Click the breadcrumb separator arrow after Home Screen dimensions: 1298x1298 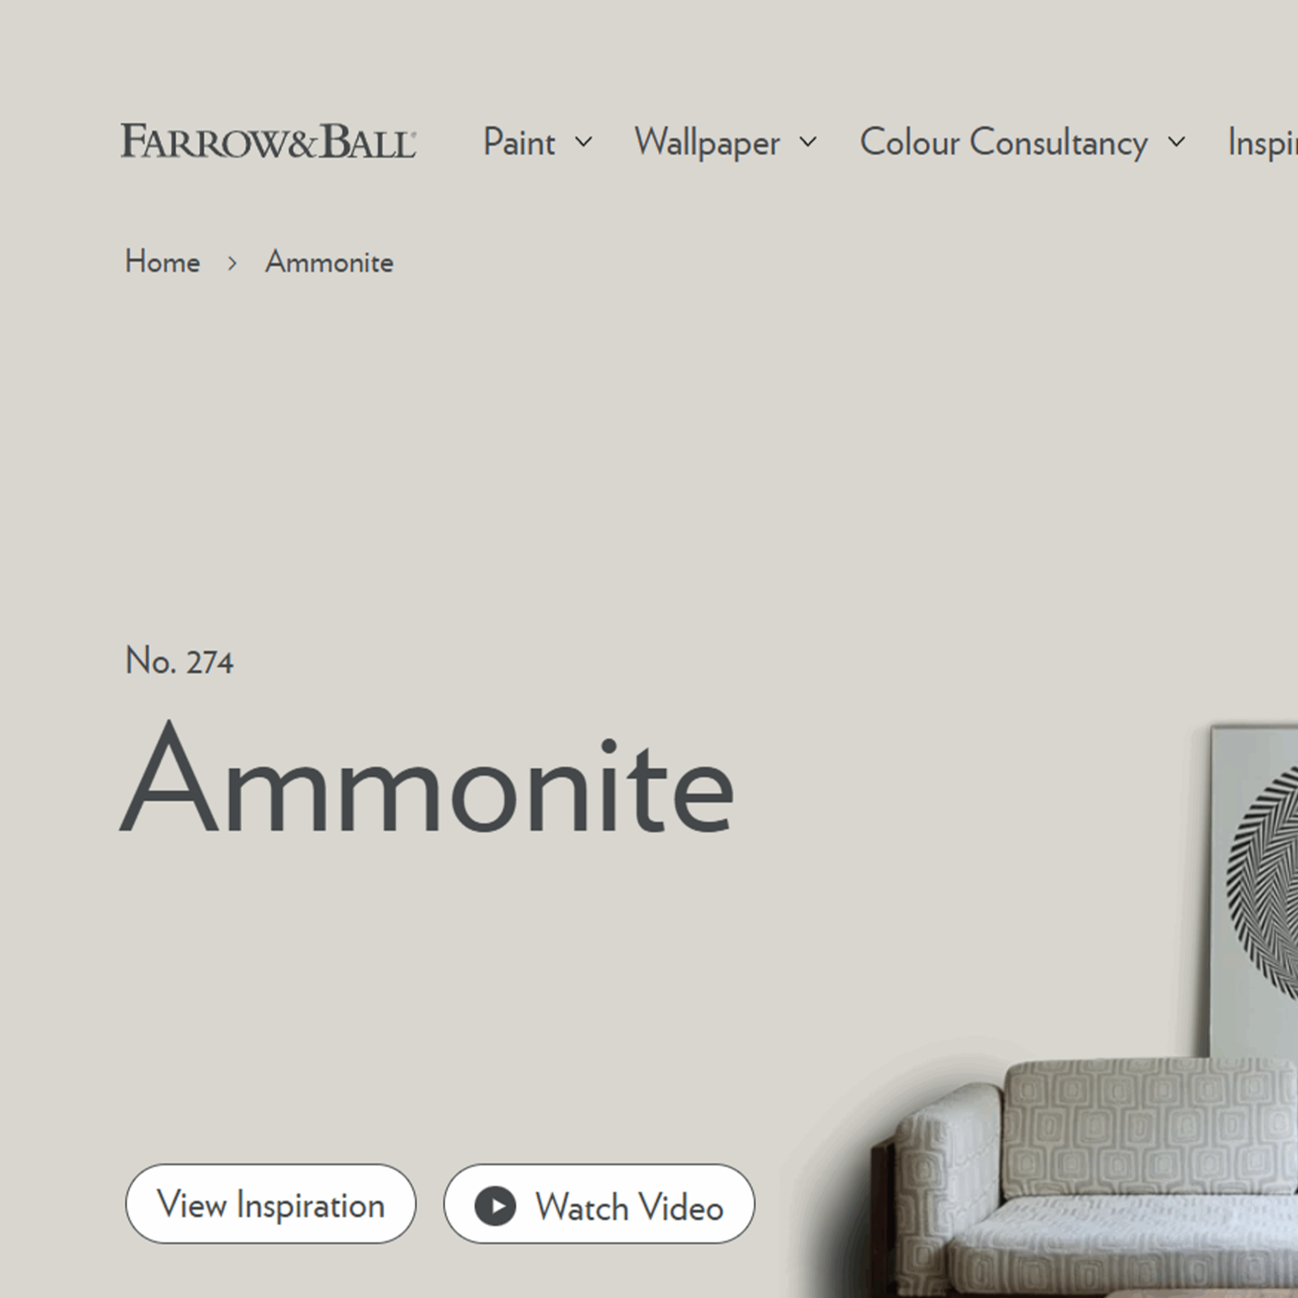[232, 263]
